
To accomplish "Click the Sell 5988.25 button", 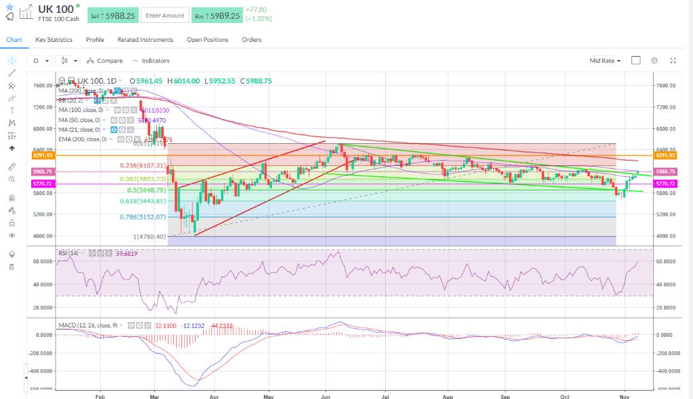I will point(113,16).
